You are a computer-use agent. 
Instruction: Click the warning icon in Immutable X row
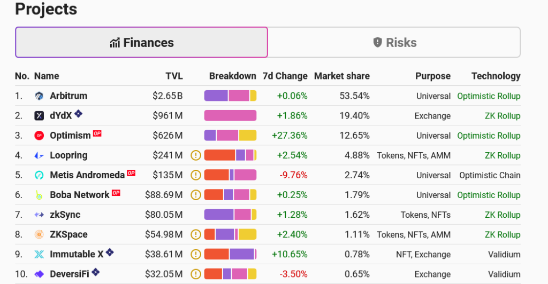196,255
